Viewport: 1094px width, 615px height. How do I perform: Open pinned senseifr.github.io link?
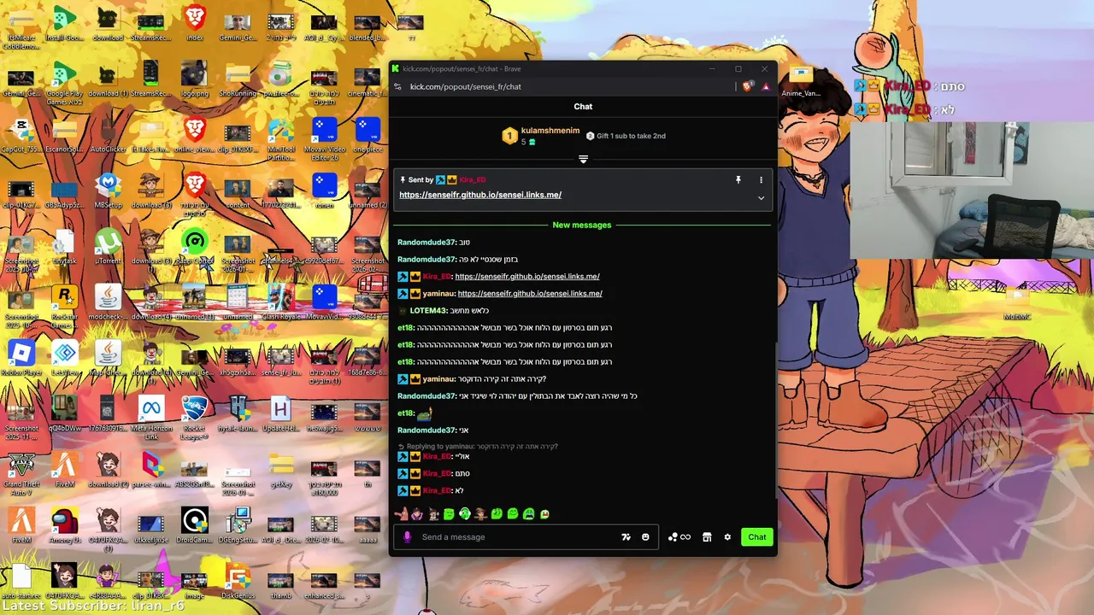[480, 195]
